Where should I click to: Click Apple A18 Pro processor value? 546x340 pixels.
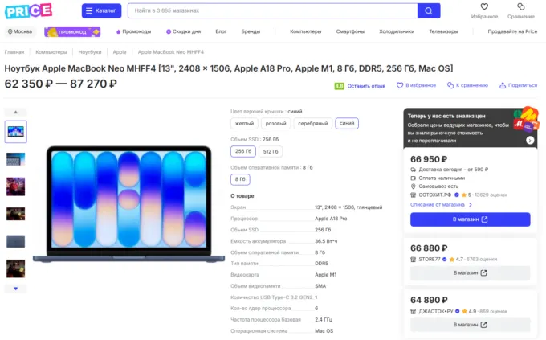(x=331, y=219)
